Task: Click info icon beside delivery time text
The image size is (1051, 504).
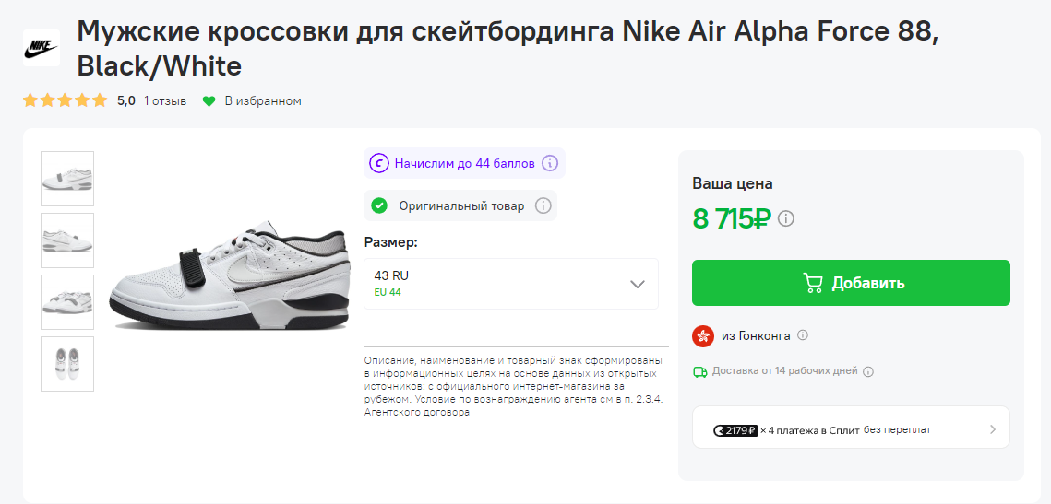Action: coord(868,371)
